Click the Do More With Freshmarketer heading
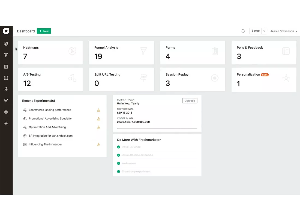The image size is (300, 221). 139,140
